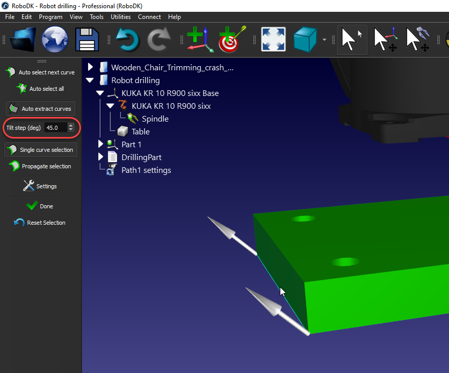449x373 pixels.
Task: Select the isometric view cube icon
Action: [x=306, y=40]
